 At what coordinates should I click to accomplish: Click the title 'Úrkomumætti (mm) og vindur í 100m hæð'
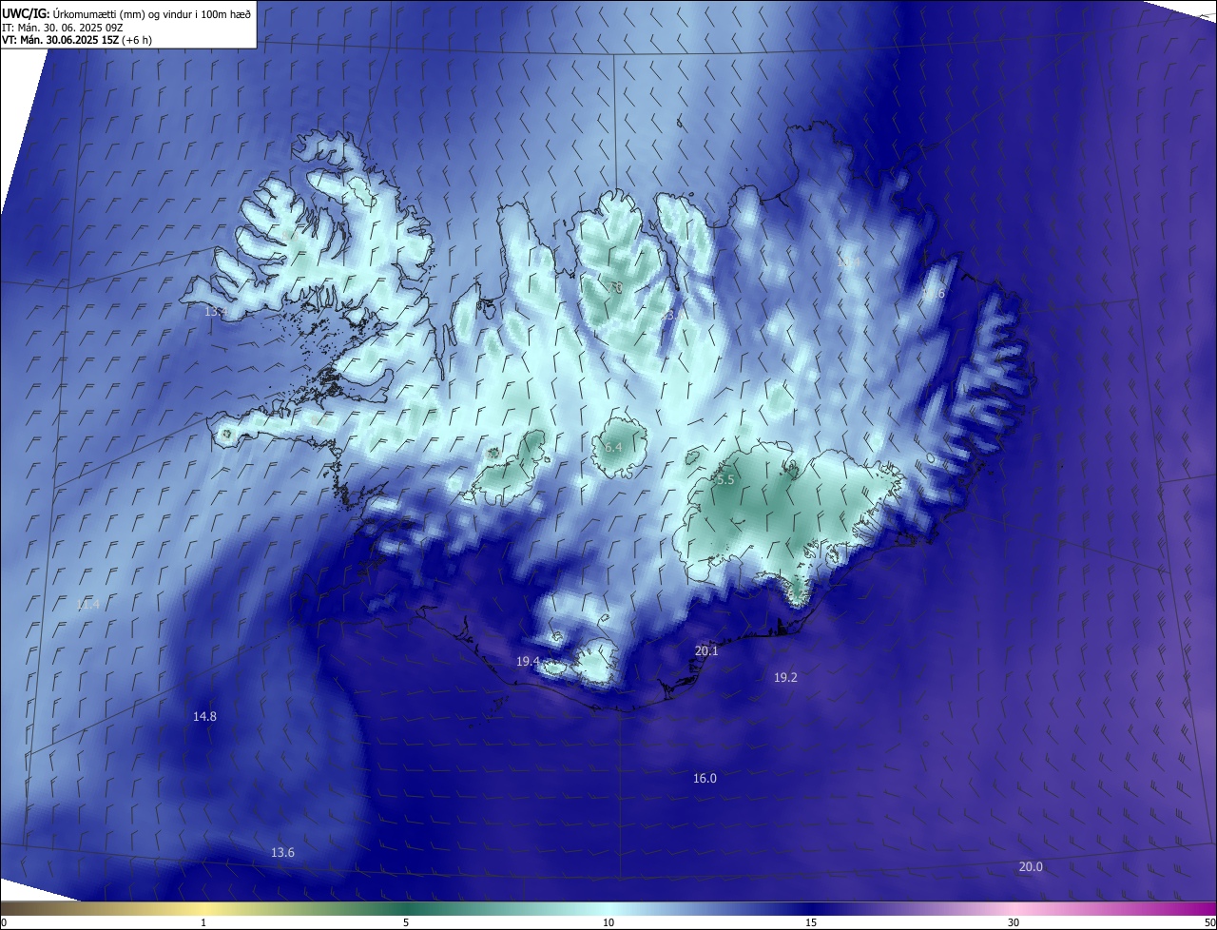[151, 13]
